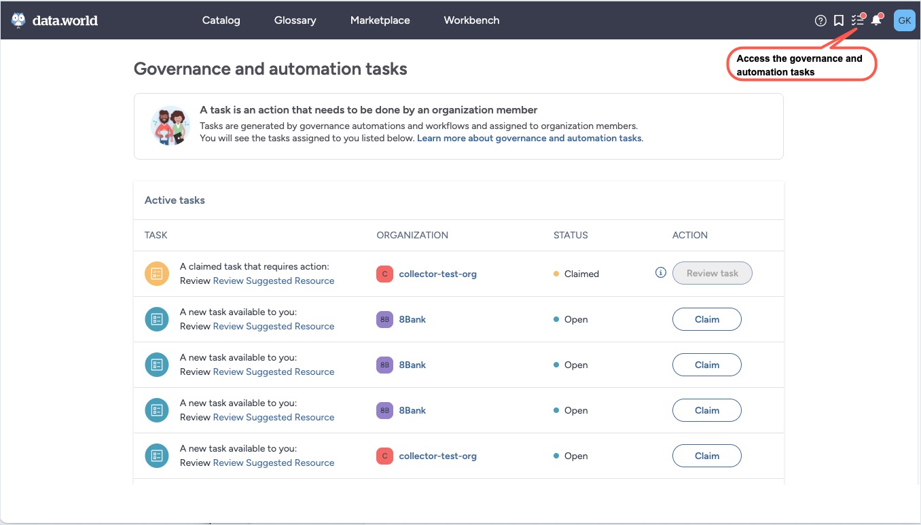Switch to the Workbench tab

click(471, 20)
